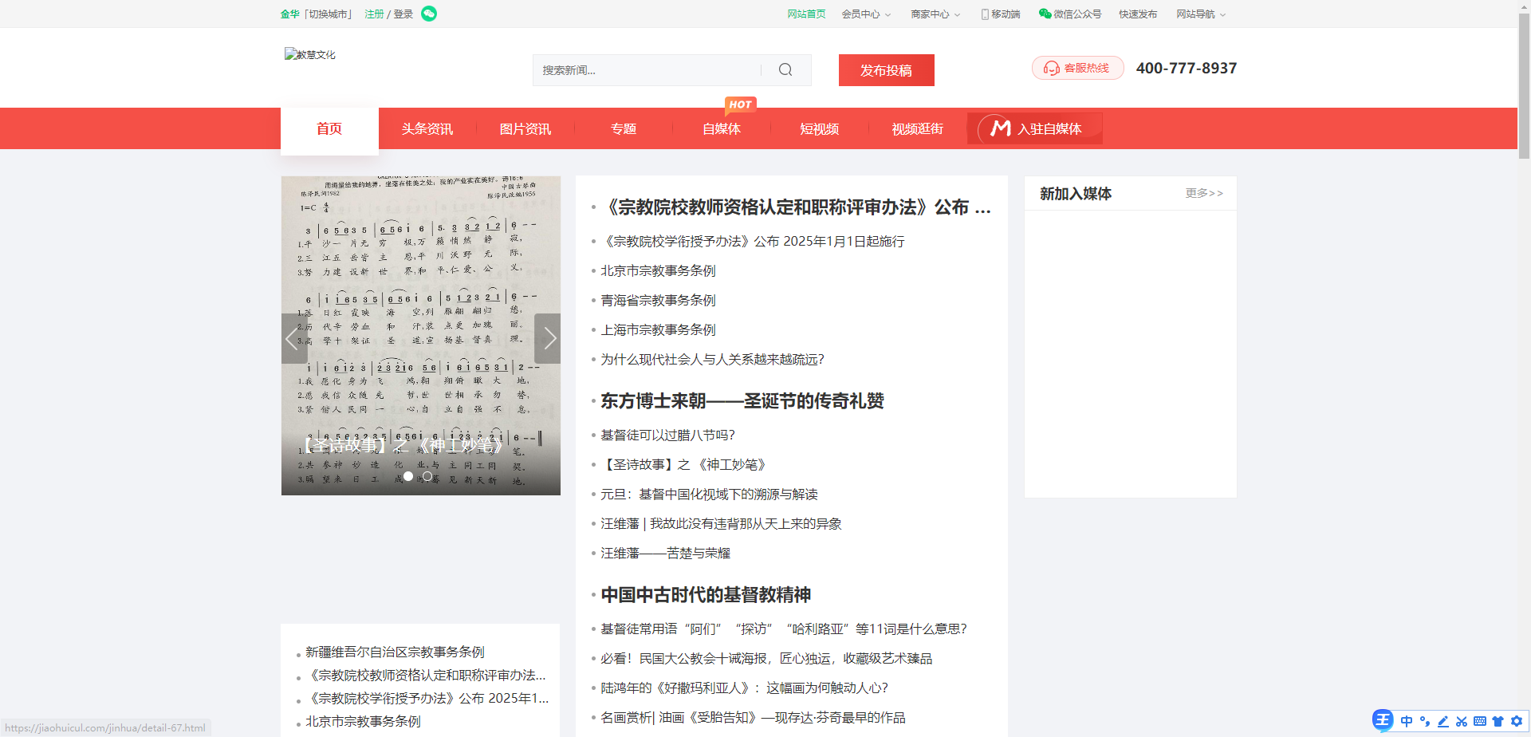
Task: Select the second carousel indicator dot
Action: click(427, 476)
